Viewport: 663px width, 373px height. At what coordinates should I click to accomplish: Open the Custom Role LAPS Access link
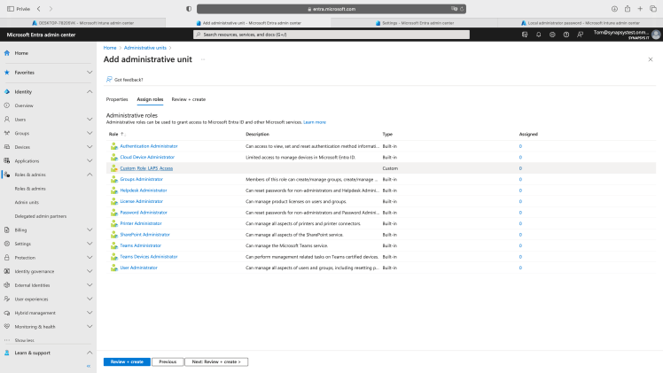point(146,167)
